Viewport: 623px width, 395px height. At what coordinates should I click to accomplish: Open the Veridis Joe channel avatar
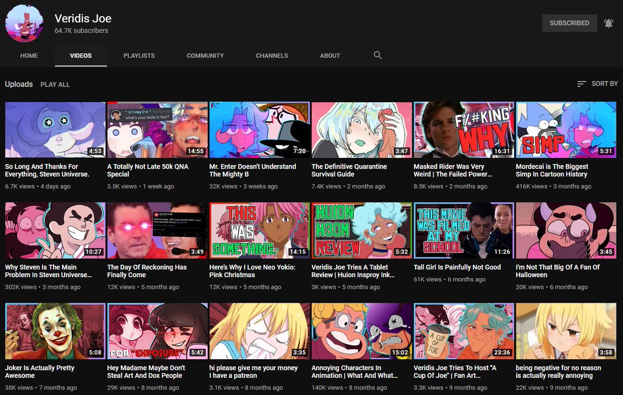pos(24,23)
